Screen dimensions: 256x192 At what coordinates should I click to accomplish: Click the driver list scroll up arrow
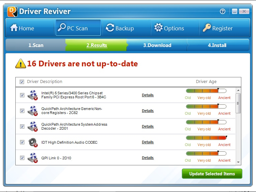[238, 90]
